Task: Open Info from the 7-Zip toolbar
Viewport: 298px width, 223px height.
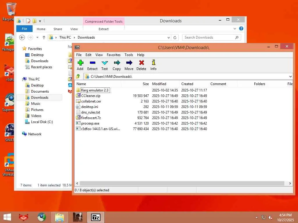Action: 154,65
